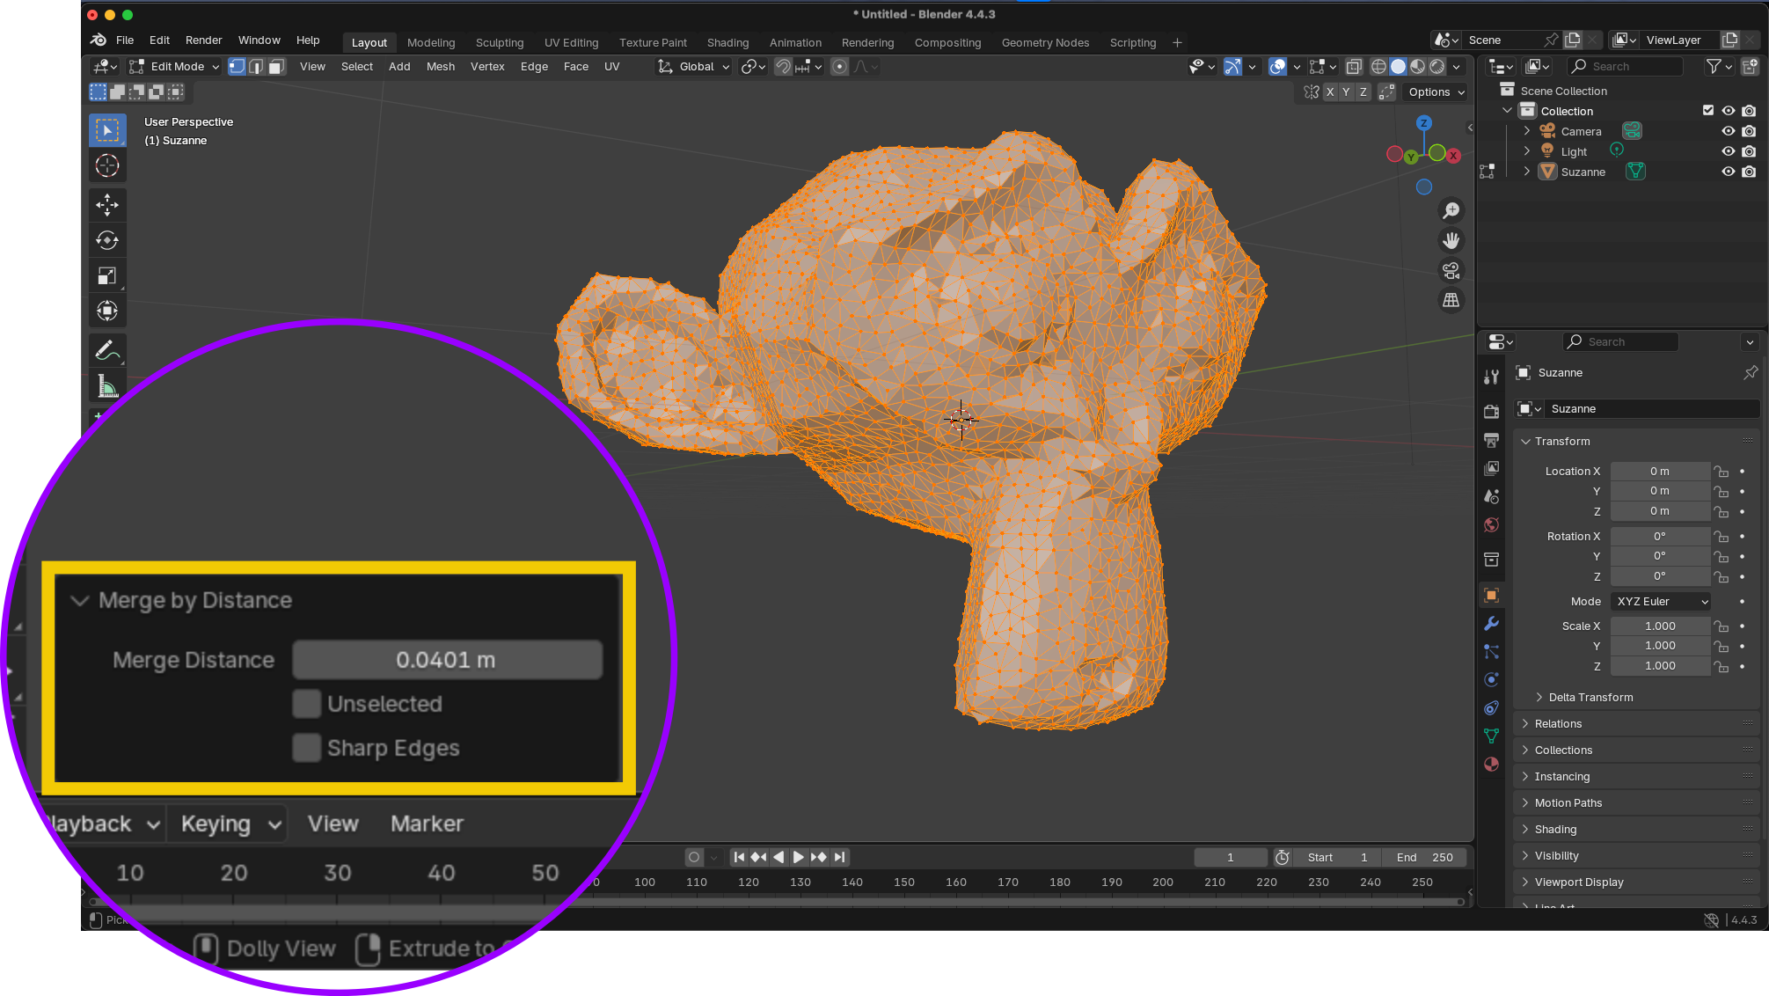Screen dimensions: 1769x996
Task: Enable the Sharp Edges checkbox
Action: [306, 748]
